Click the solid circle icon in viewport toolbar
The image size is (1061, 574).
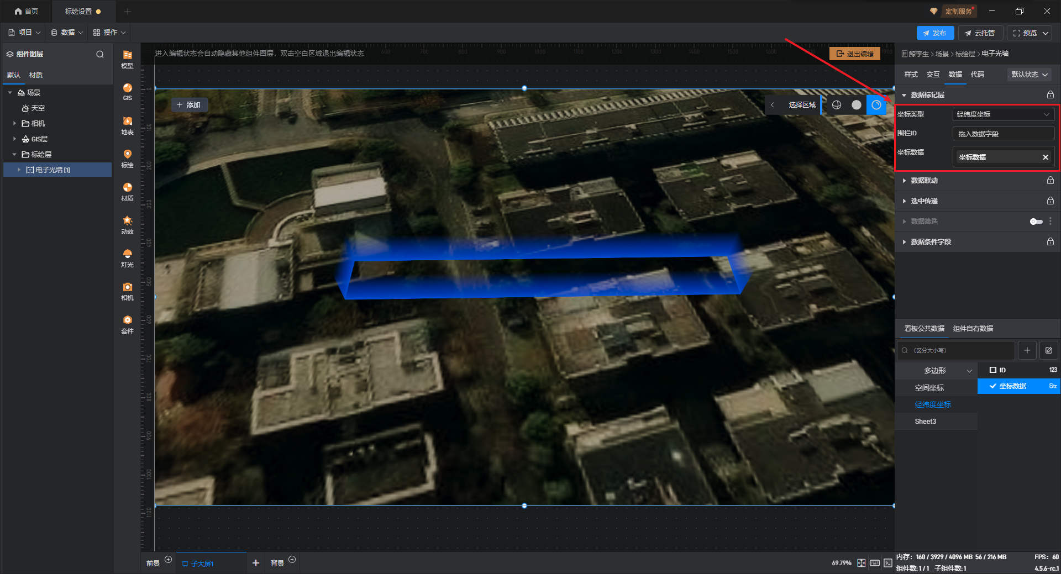pos(857,105)
